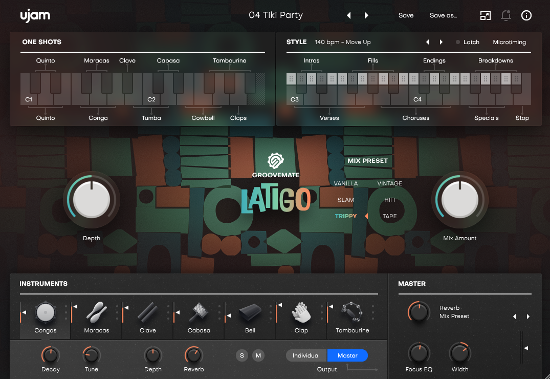
Task: Go to previous style arrow
Action: coord(428,42)
